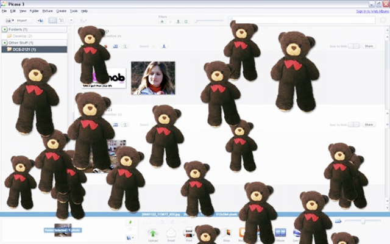Click the Print button
This screenshot has width=390, height=244.
pyautogui.click(x=189, y=235)
